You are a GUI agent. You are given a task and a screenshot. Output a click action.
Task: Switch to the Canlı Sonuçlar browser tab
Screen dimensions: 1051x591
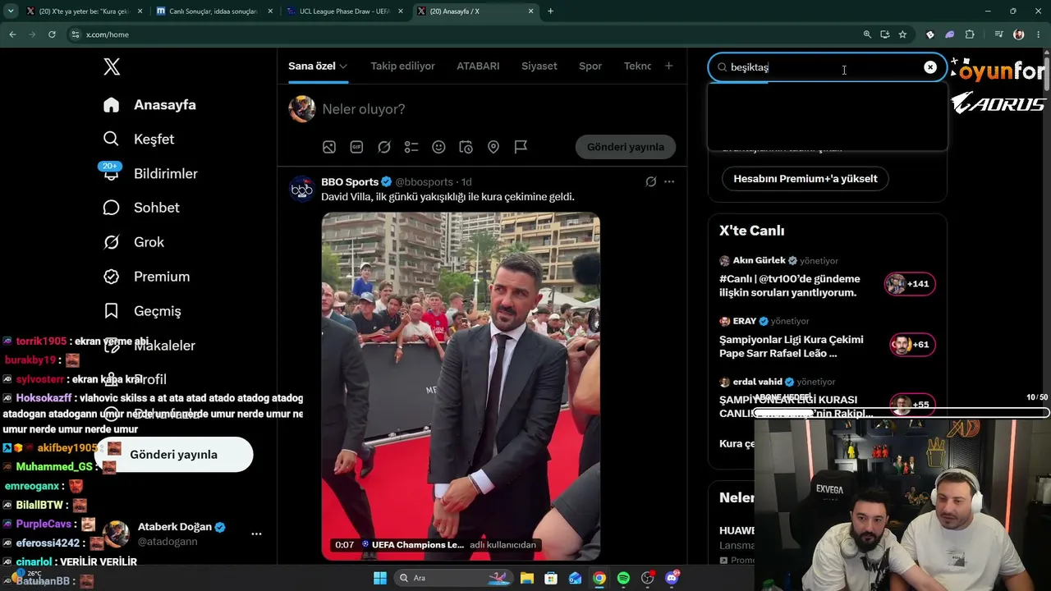coord(213,11)
